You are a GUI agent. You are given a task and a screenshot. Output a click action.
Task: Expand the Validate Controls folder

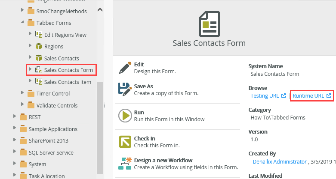coord(22,105)
